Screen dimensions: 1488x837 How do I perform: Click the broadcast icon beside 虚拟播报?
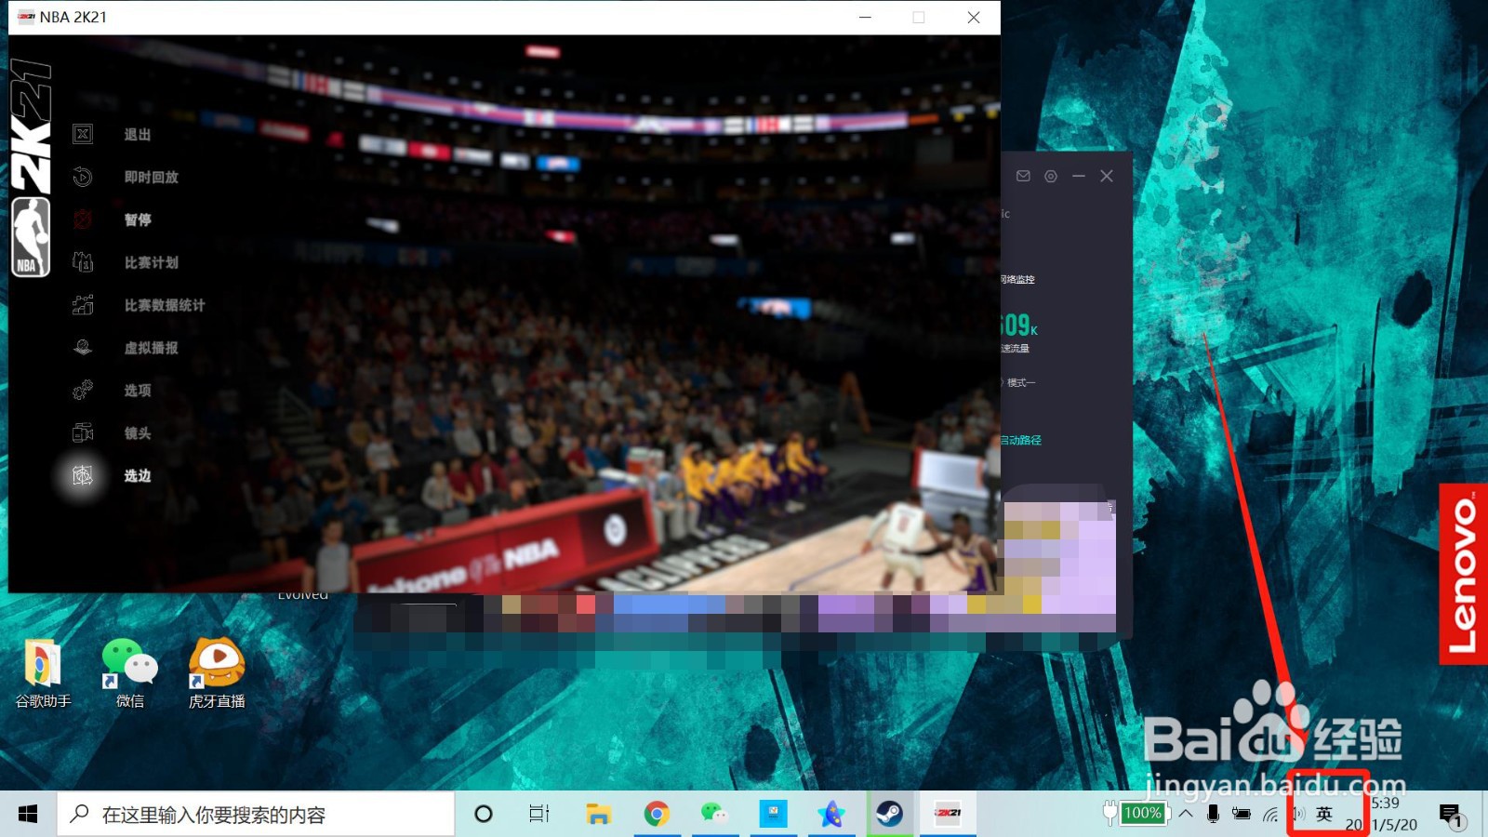[83, 348]
